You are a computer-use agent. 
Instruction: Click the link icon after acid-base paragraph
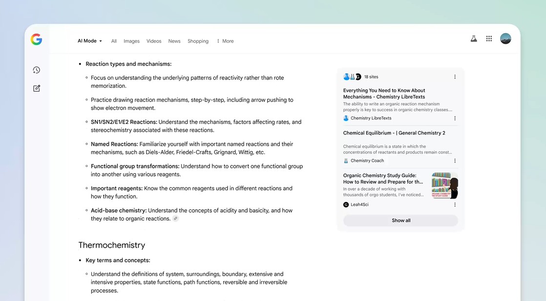coord(176,219)
